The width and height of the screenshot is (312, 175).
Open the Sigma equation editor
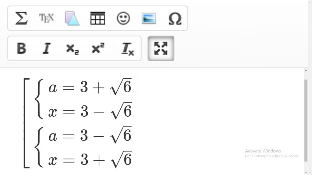tap(21, 18)
